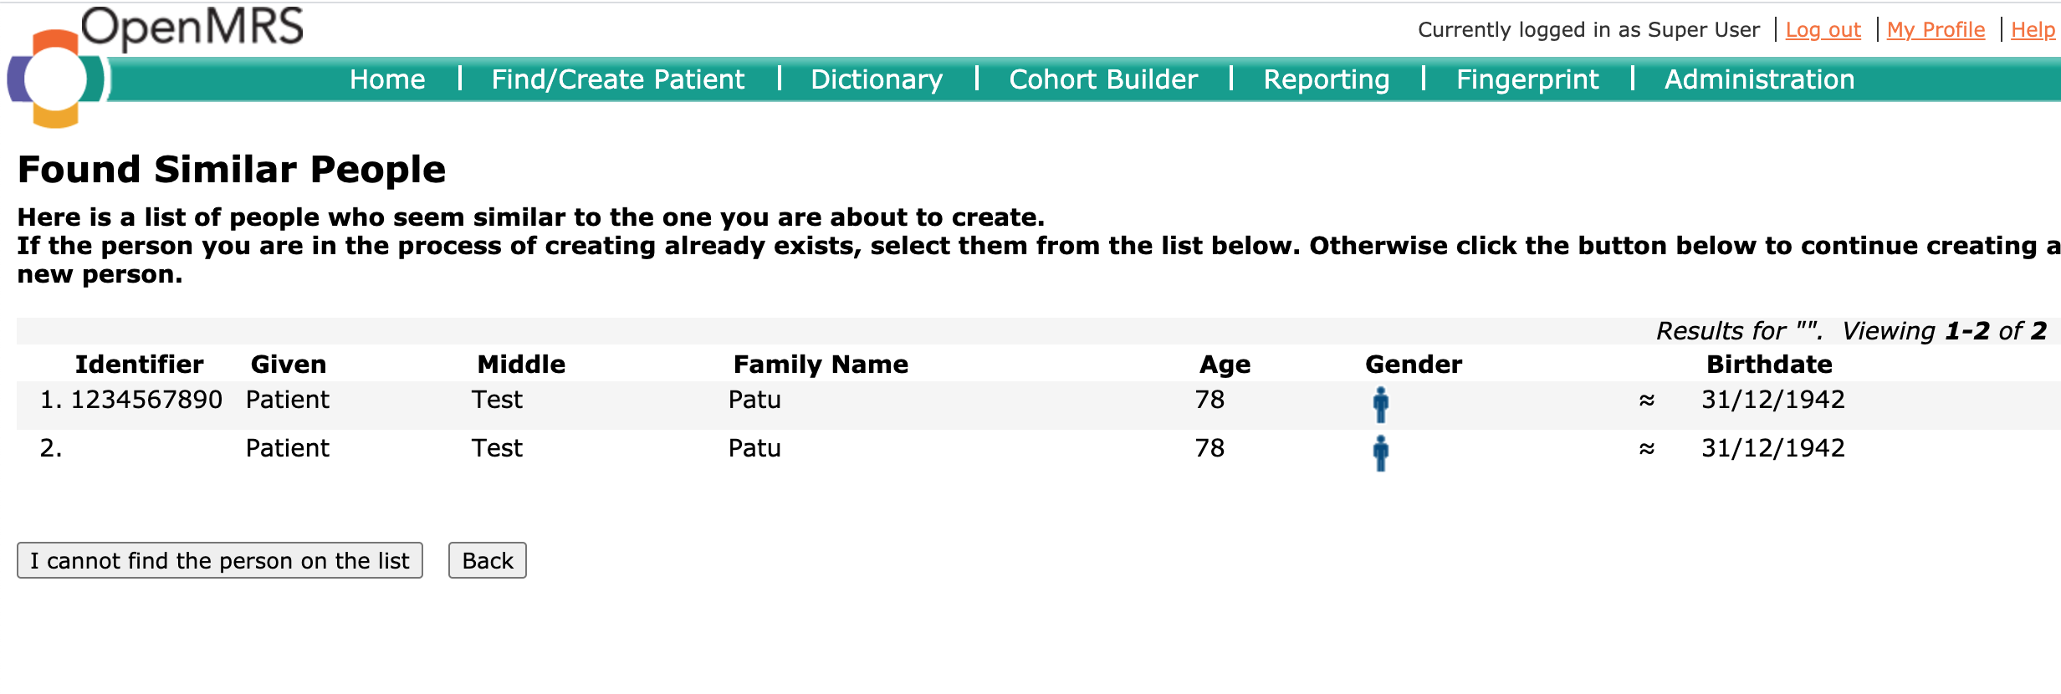This screenshot has height=694, width=2061.
Task: Open the Dictionary section
Action: pos(877,79)
